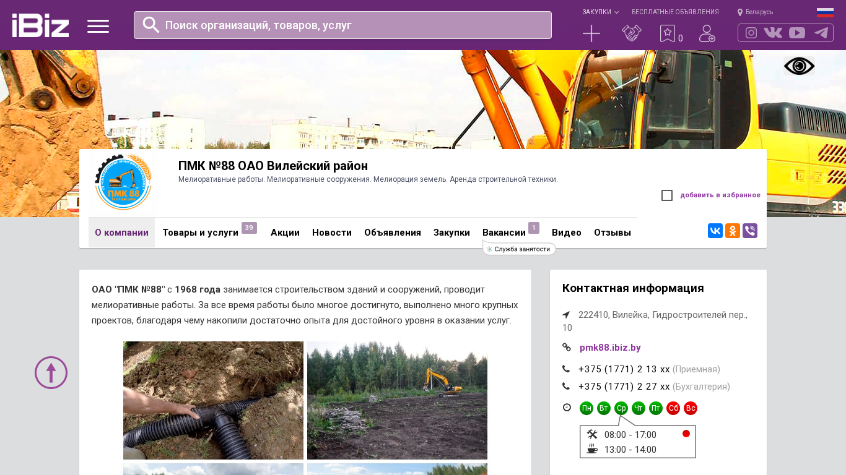Expand the ЗАКУПКИ dropdown in header
Viewport: 846px width, 475px height.
(600, 12)
